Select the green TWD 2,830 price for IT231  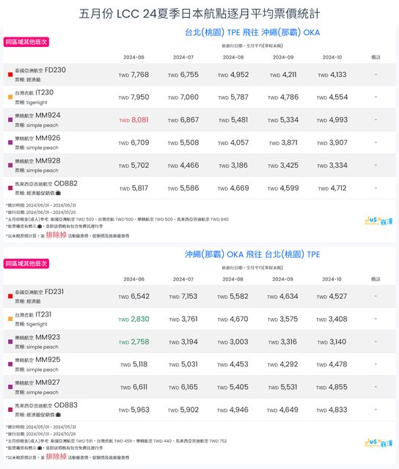click(x=133, y=320)
